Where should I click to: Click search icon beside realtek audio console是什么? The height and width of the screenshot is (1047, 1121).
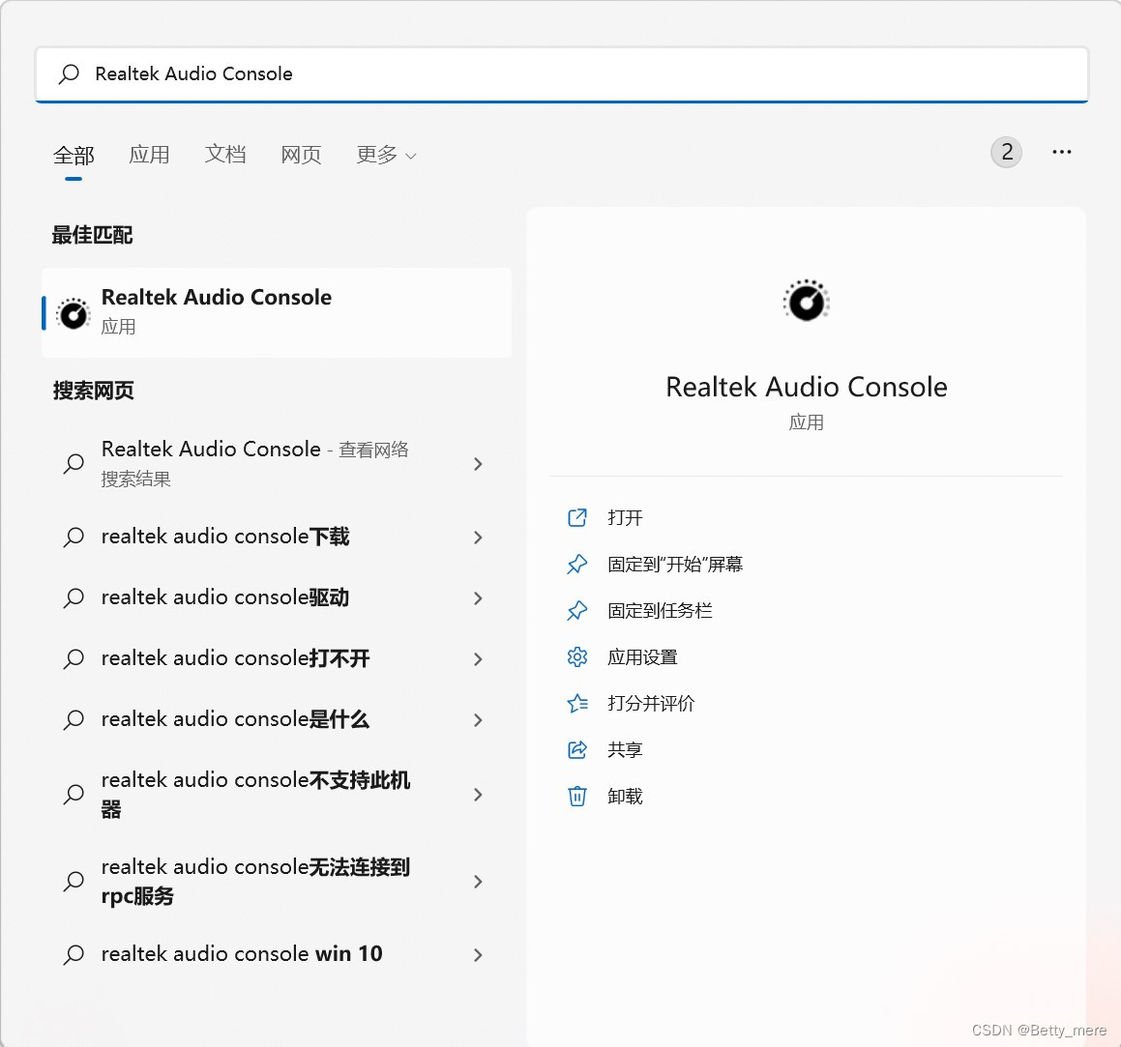[x=74, y=719]
